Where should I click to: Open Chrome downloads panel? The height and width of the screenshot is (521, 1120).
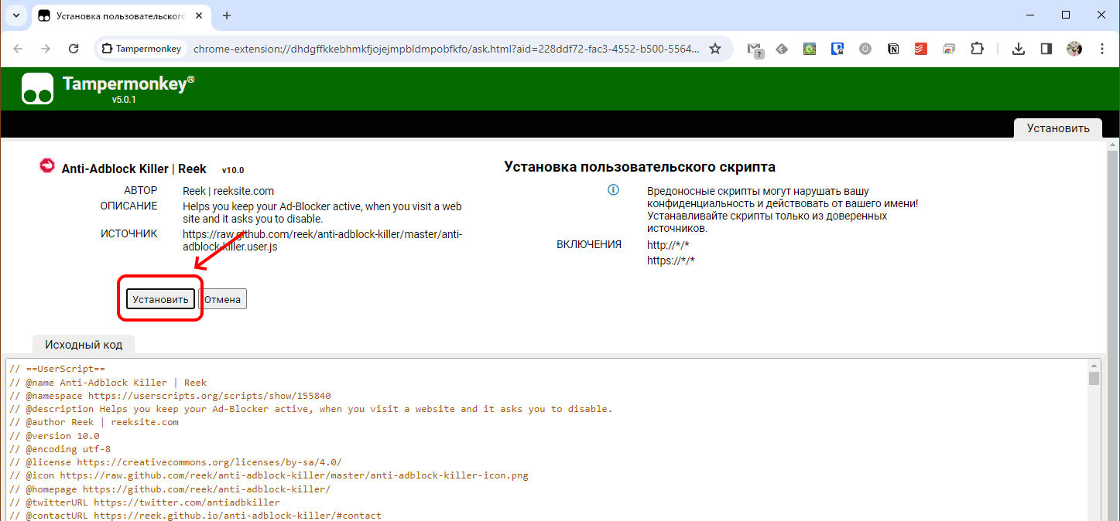point(1019,49)
